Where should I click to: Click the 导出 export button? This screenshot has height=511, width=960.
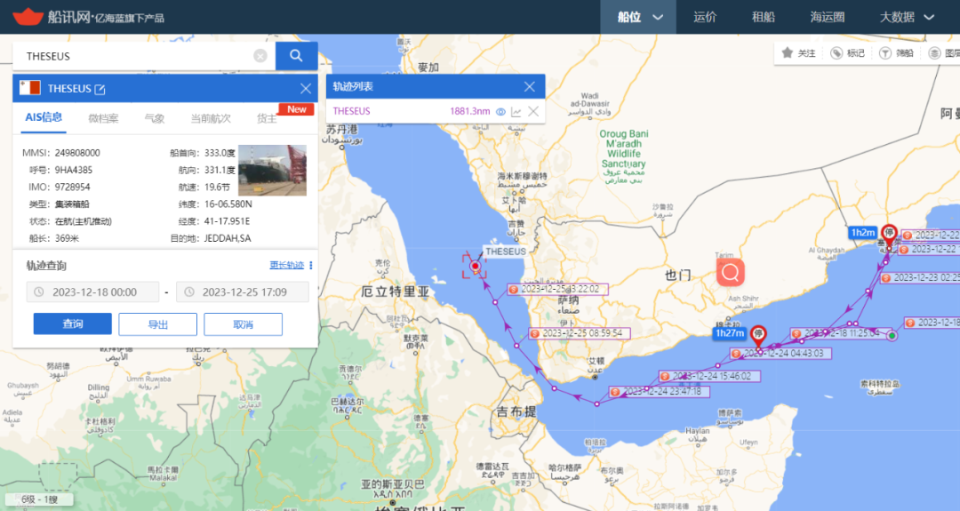[157, 324]
